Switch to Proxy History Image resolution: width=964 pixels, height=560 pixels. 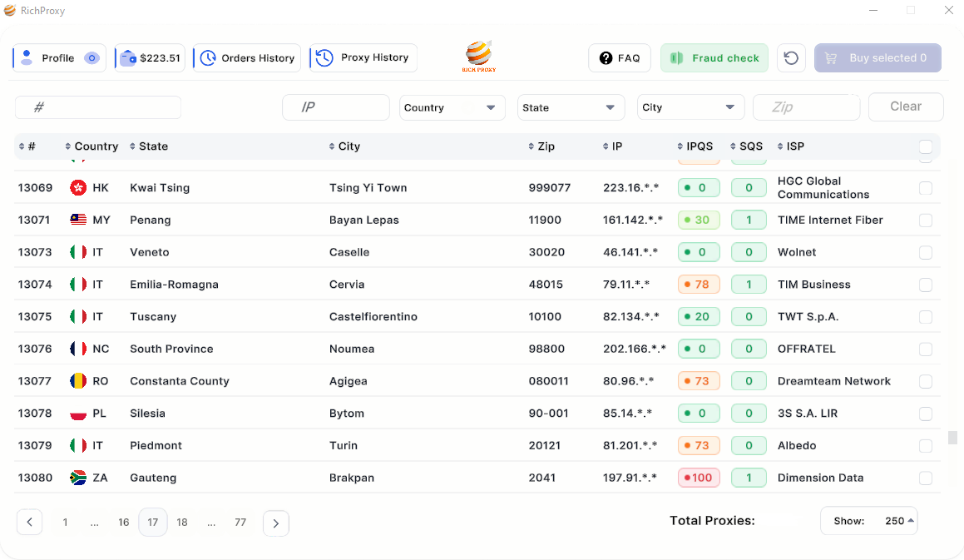[x=363, y=57]
